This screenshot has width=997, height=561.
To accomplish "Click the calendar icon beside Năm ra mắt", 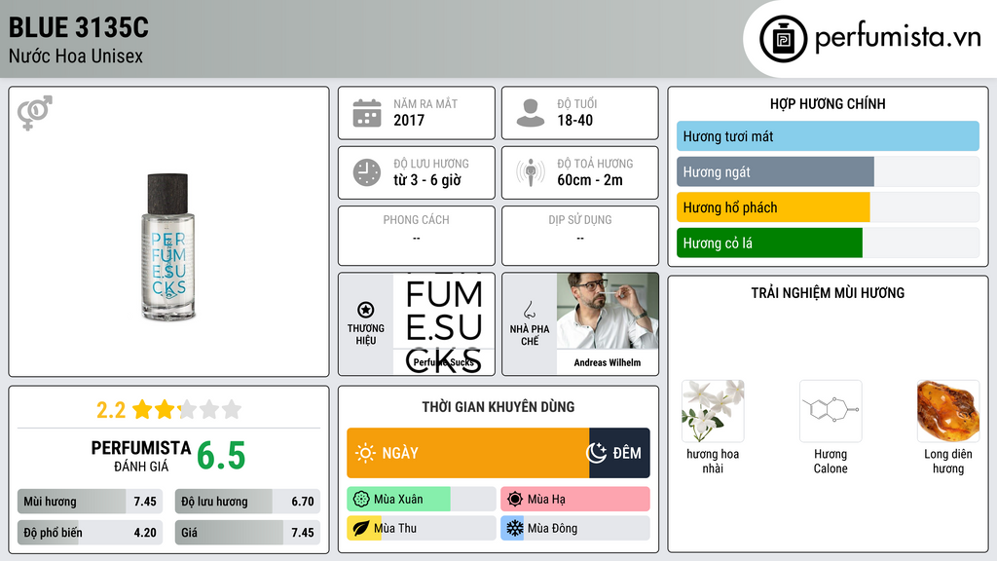I will tap(367, 113).
